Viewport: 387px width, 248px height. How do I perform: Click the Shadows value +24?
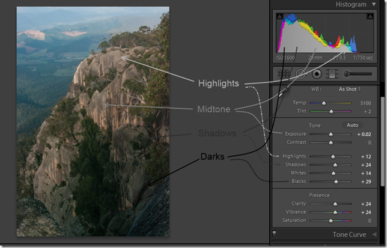[x=366, y=165]
